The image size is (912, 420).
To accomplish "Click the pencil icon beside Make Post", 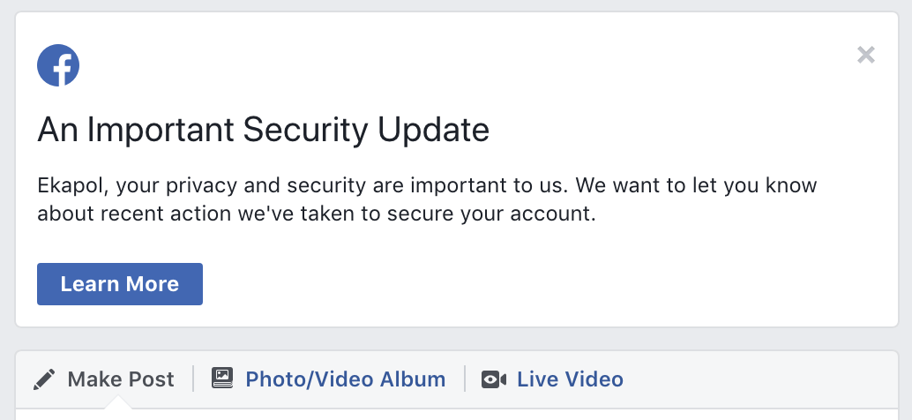I will click(44, 379).
